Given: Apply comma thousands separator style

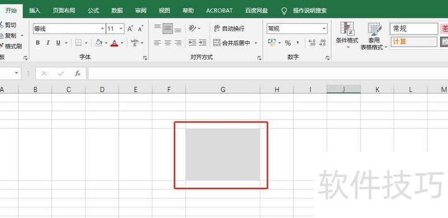Looking at the screenshot, I should [298, 43].
